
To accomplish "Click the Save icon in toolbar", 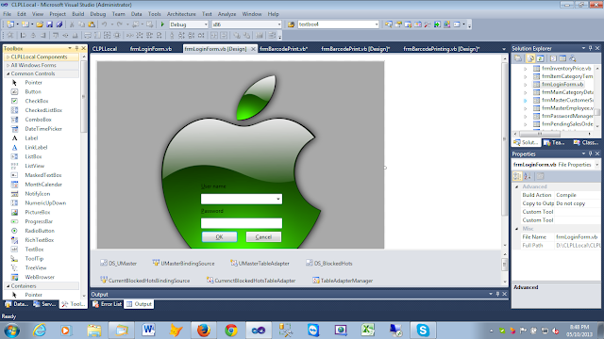I will pyautogui.click(x=49, y=24).
